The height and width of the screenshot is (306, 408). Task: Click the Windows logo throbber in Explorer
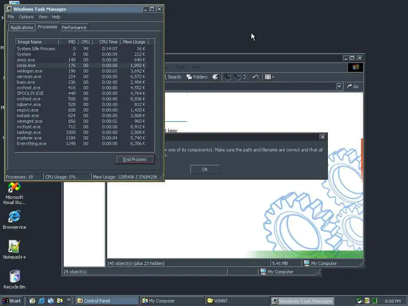point(355,68)
